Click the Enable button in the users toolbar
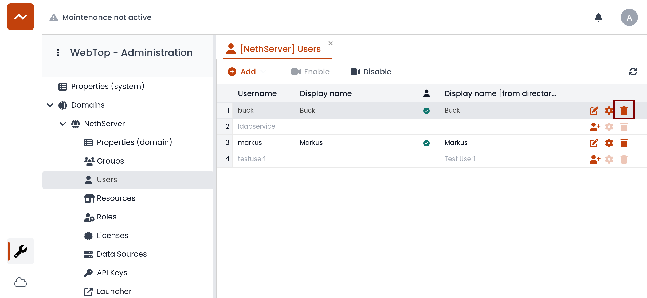 click(x=310, y=72)
